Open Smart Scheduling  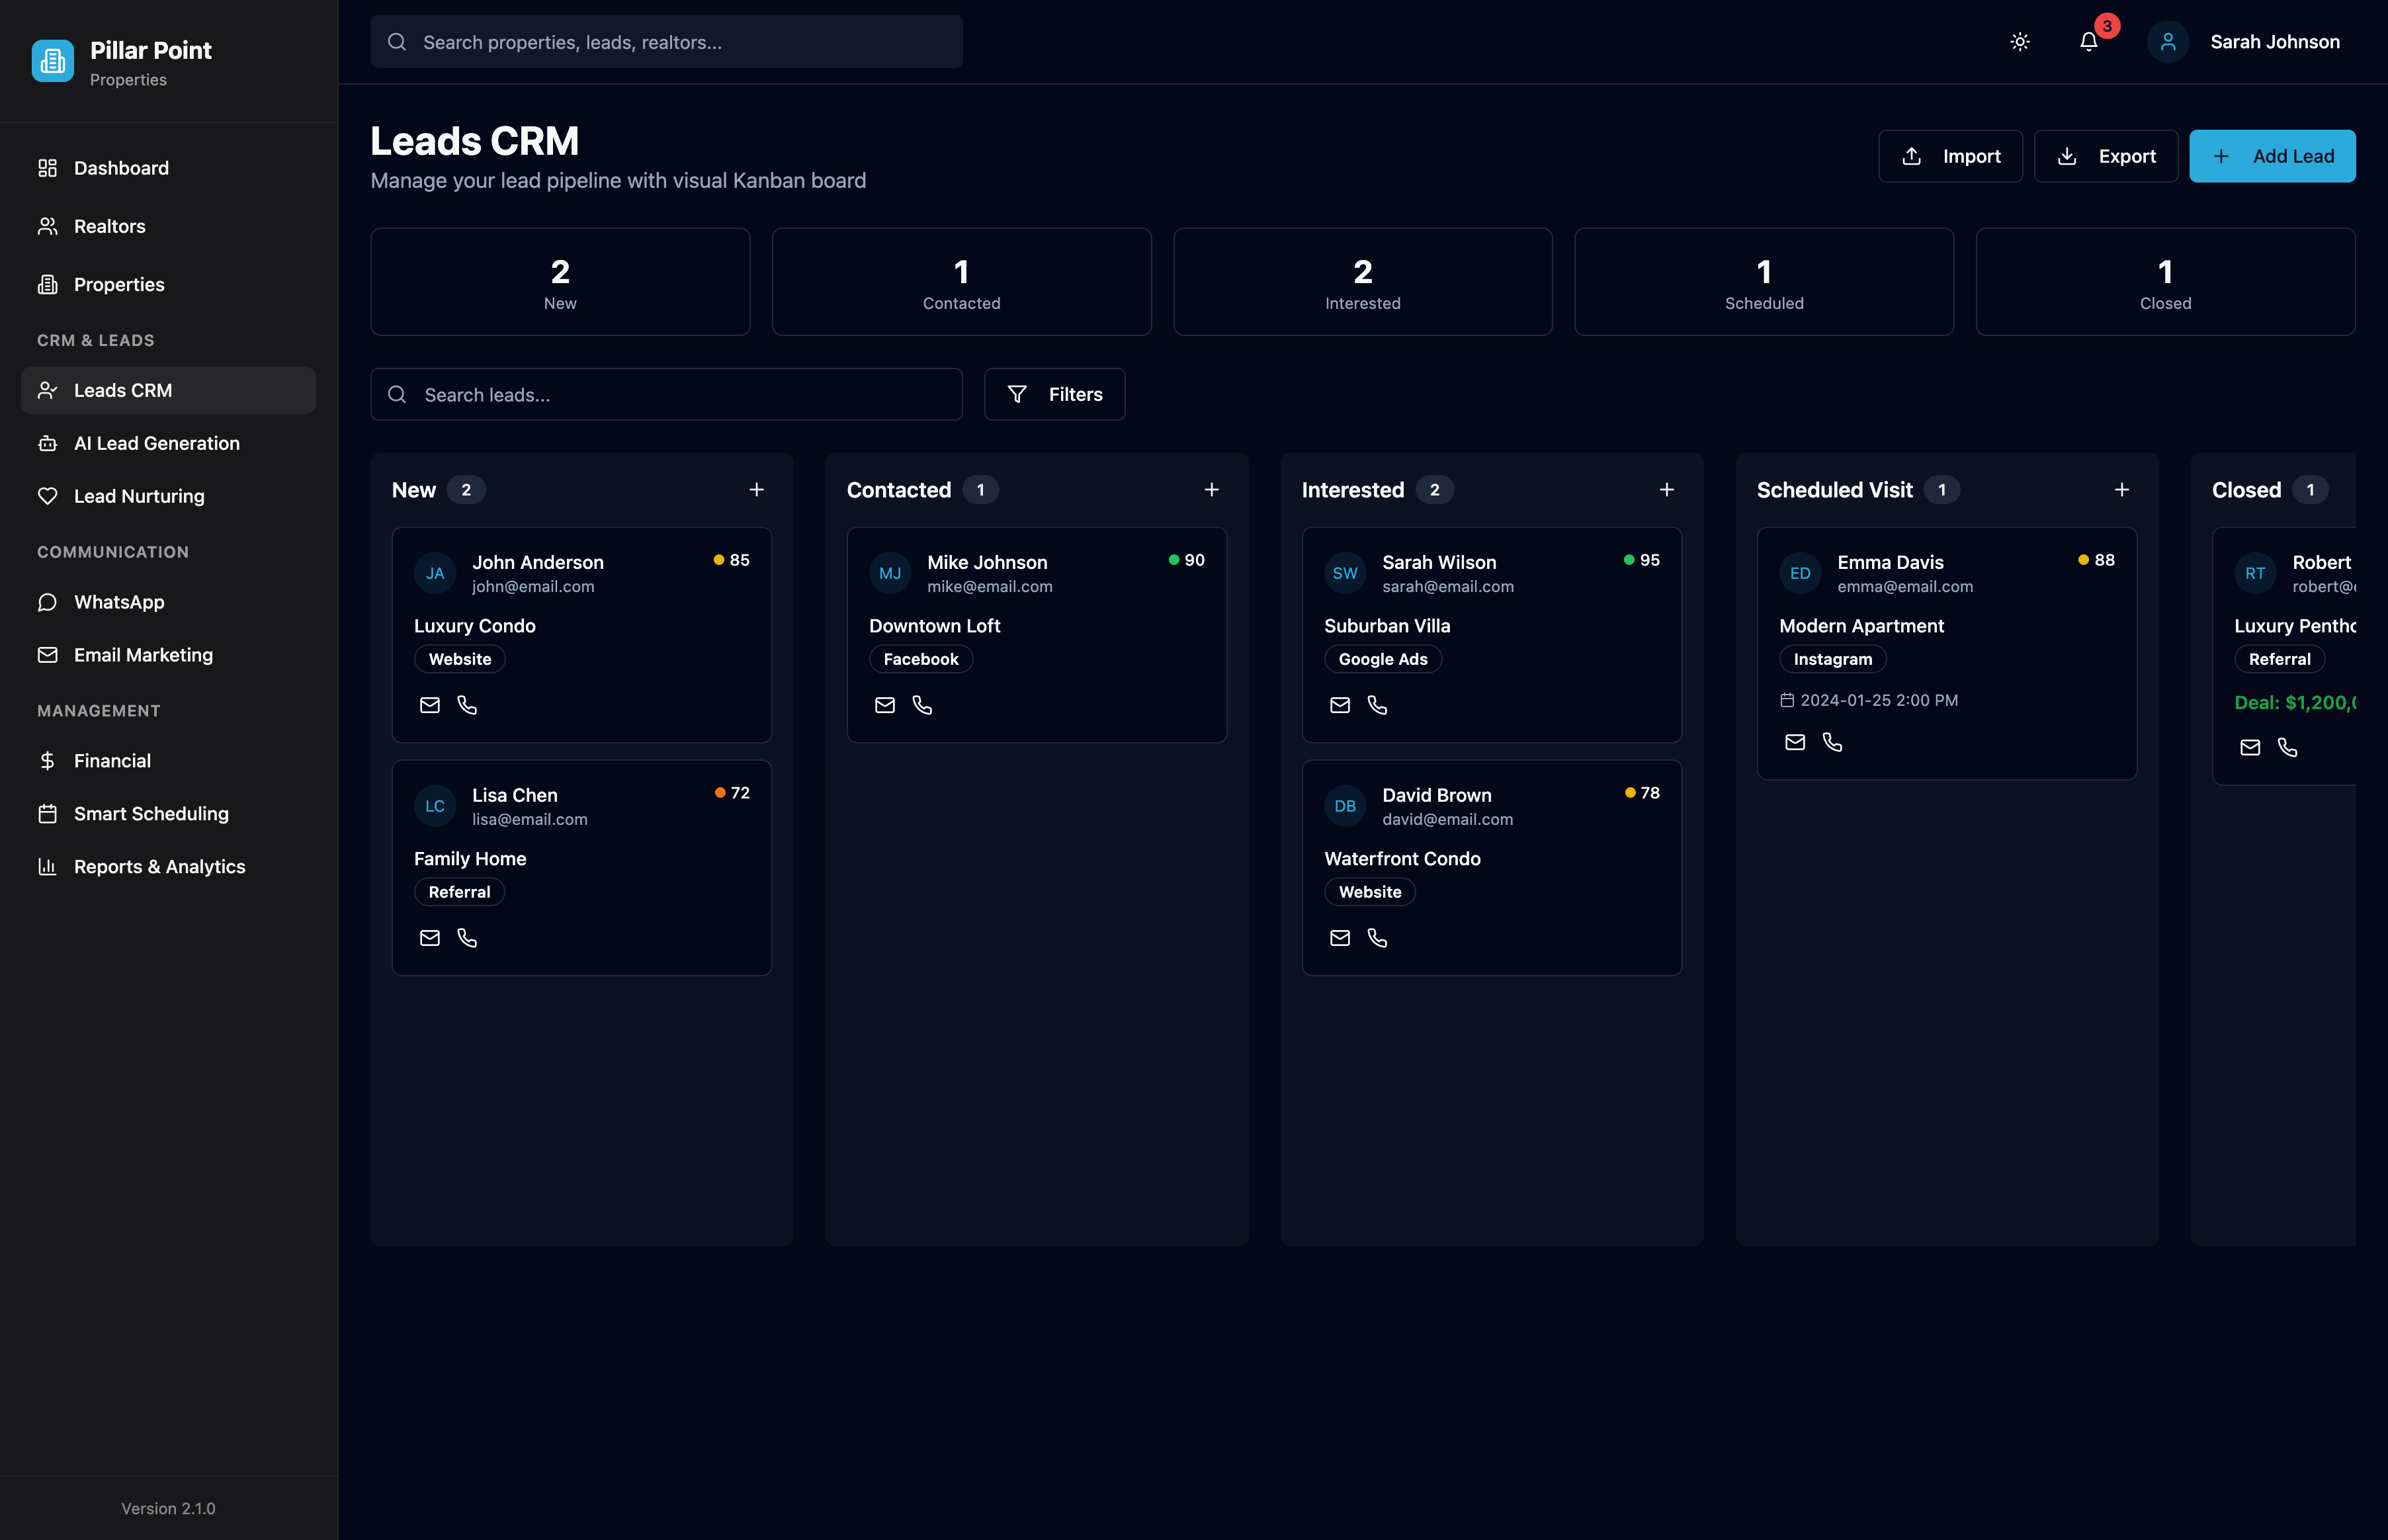[168, 814]
